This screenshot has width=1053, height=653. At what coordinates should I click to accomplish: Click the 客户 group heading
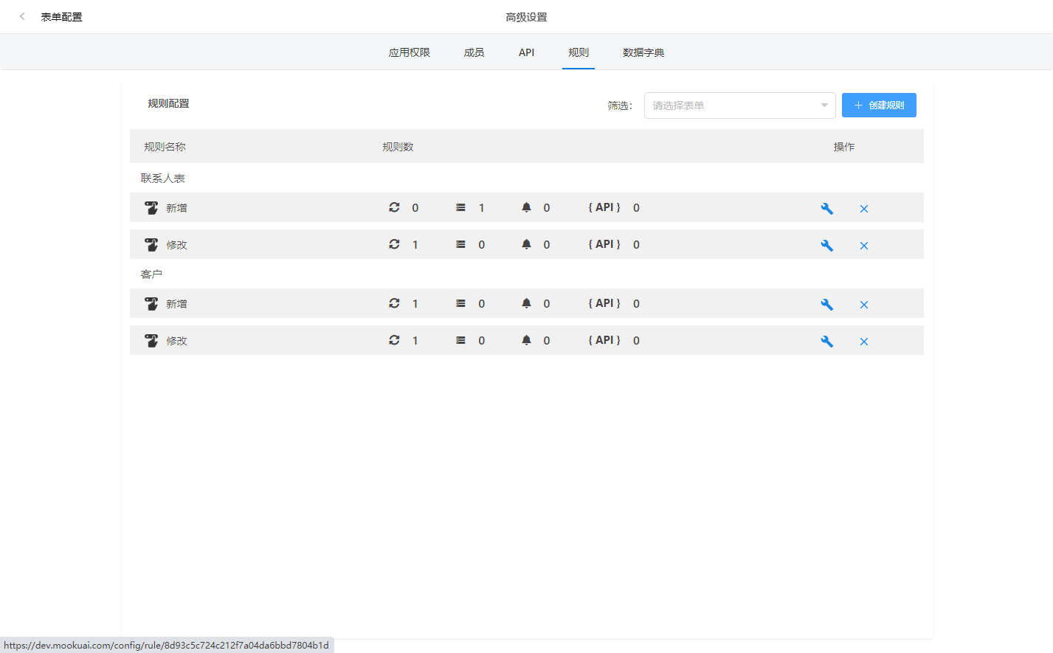[x=151, y=274]
